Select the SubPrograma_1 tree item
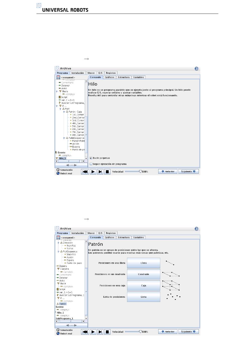The height and width of the screenshot is (347, 239). coord(64,319)
